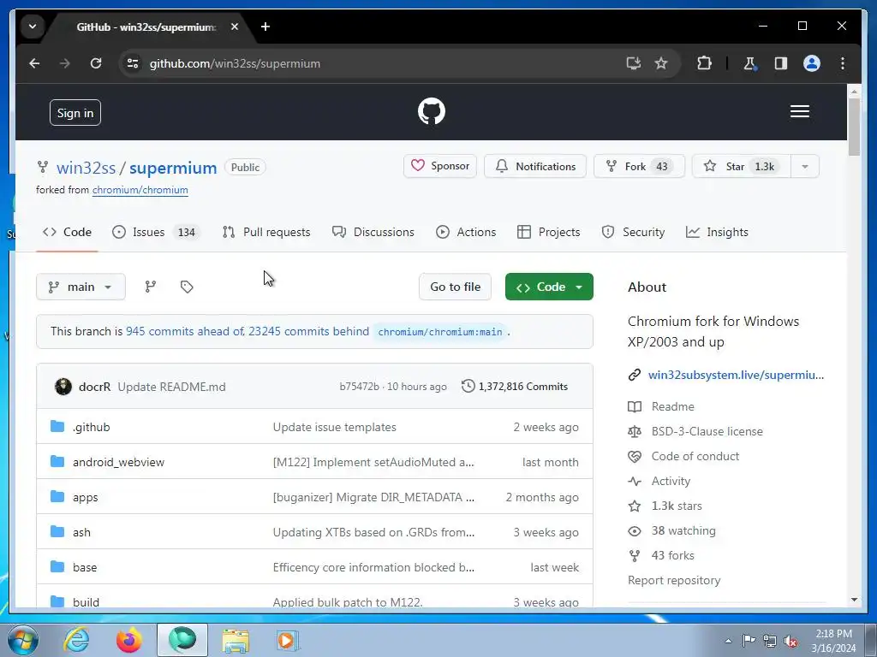
Task: Click the Sign in button
Action: click(x=75, y=113)
